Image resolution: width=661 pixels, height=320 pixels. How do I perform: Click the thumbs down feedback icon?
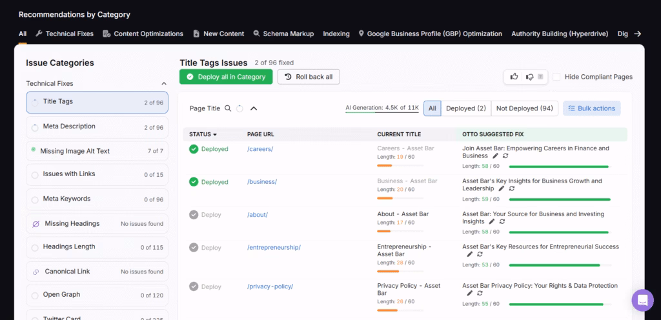click(529, 77)
